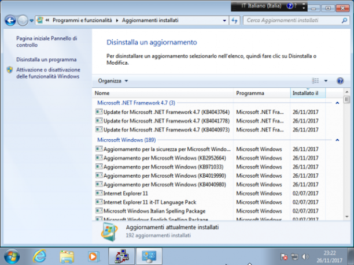This screenshot has height=265, width=354.
Task: Click the icon of update KB4019990
Action: pos(99,175)
